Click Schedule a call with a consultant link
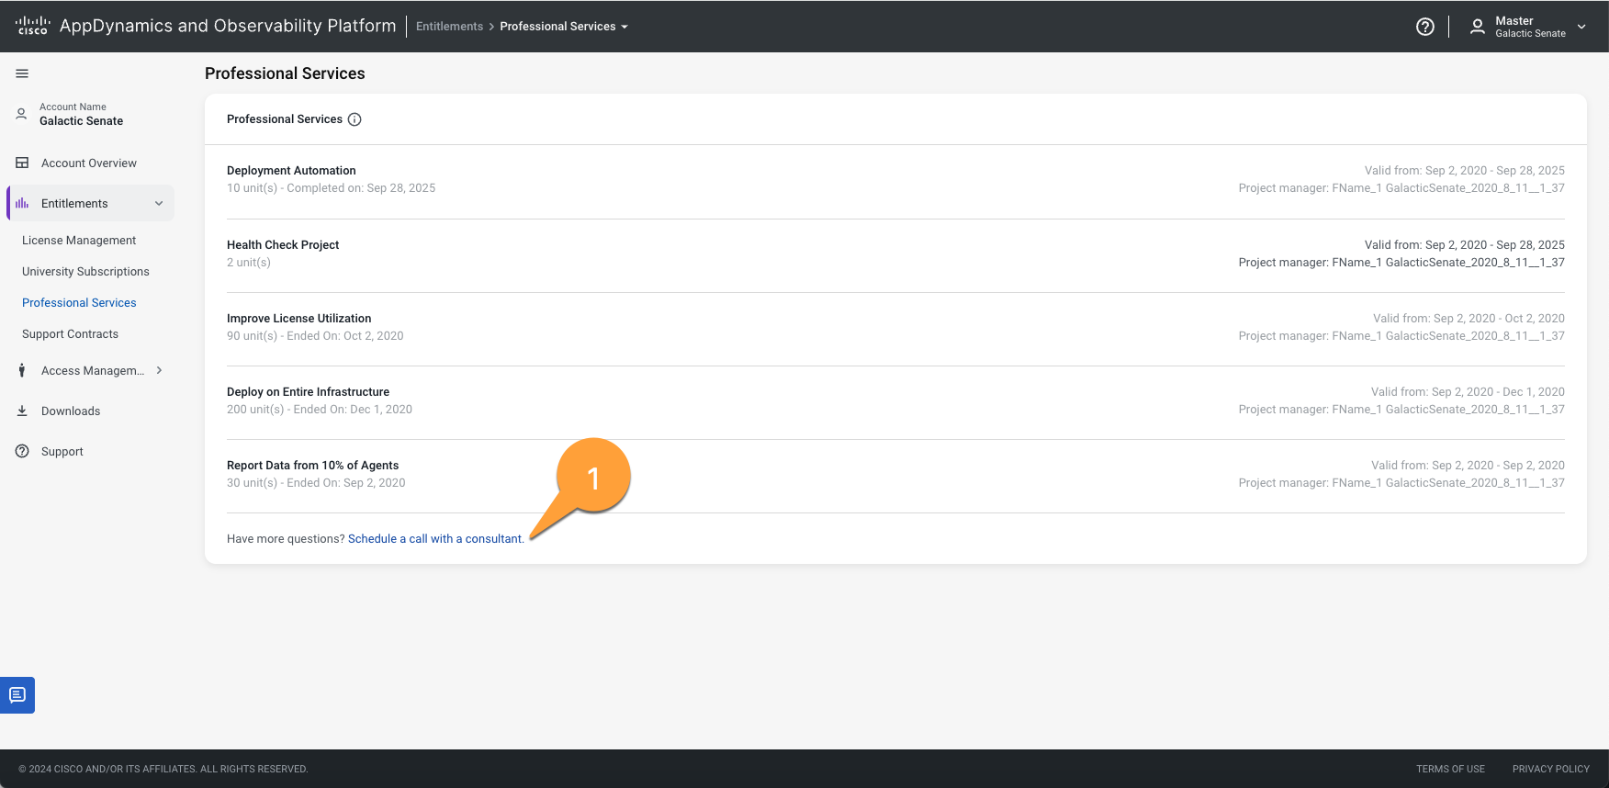 pyautogui.click(x=435, y=538)
